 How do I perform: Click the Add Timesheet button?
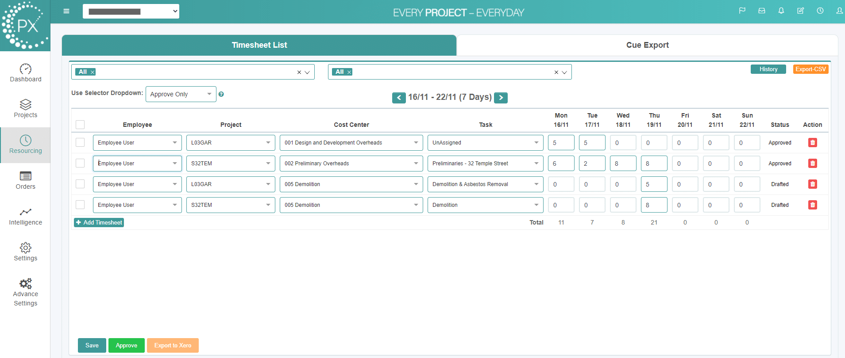[x=99, y=223]
